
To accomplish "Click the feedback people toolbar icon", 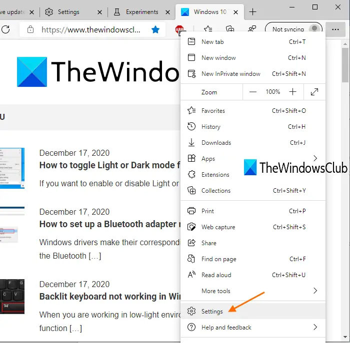I will (x=252, y=29).
